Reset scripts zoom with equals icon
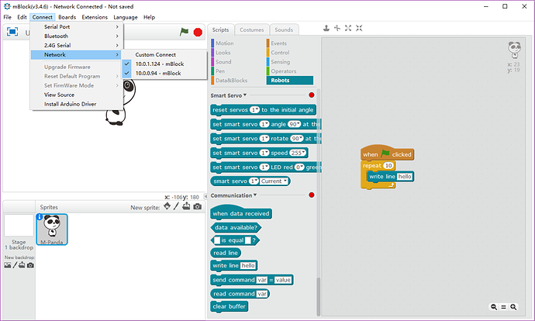Screen dimensions: 535x321 click(x=504, y=307)
